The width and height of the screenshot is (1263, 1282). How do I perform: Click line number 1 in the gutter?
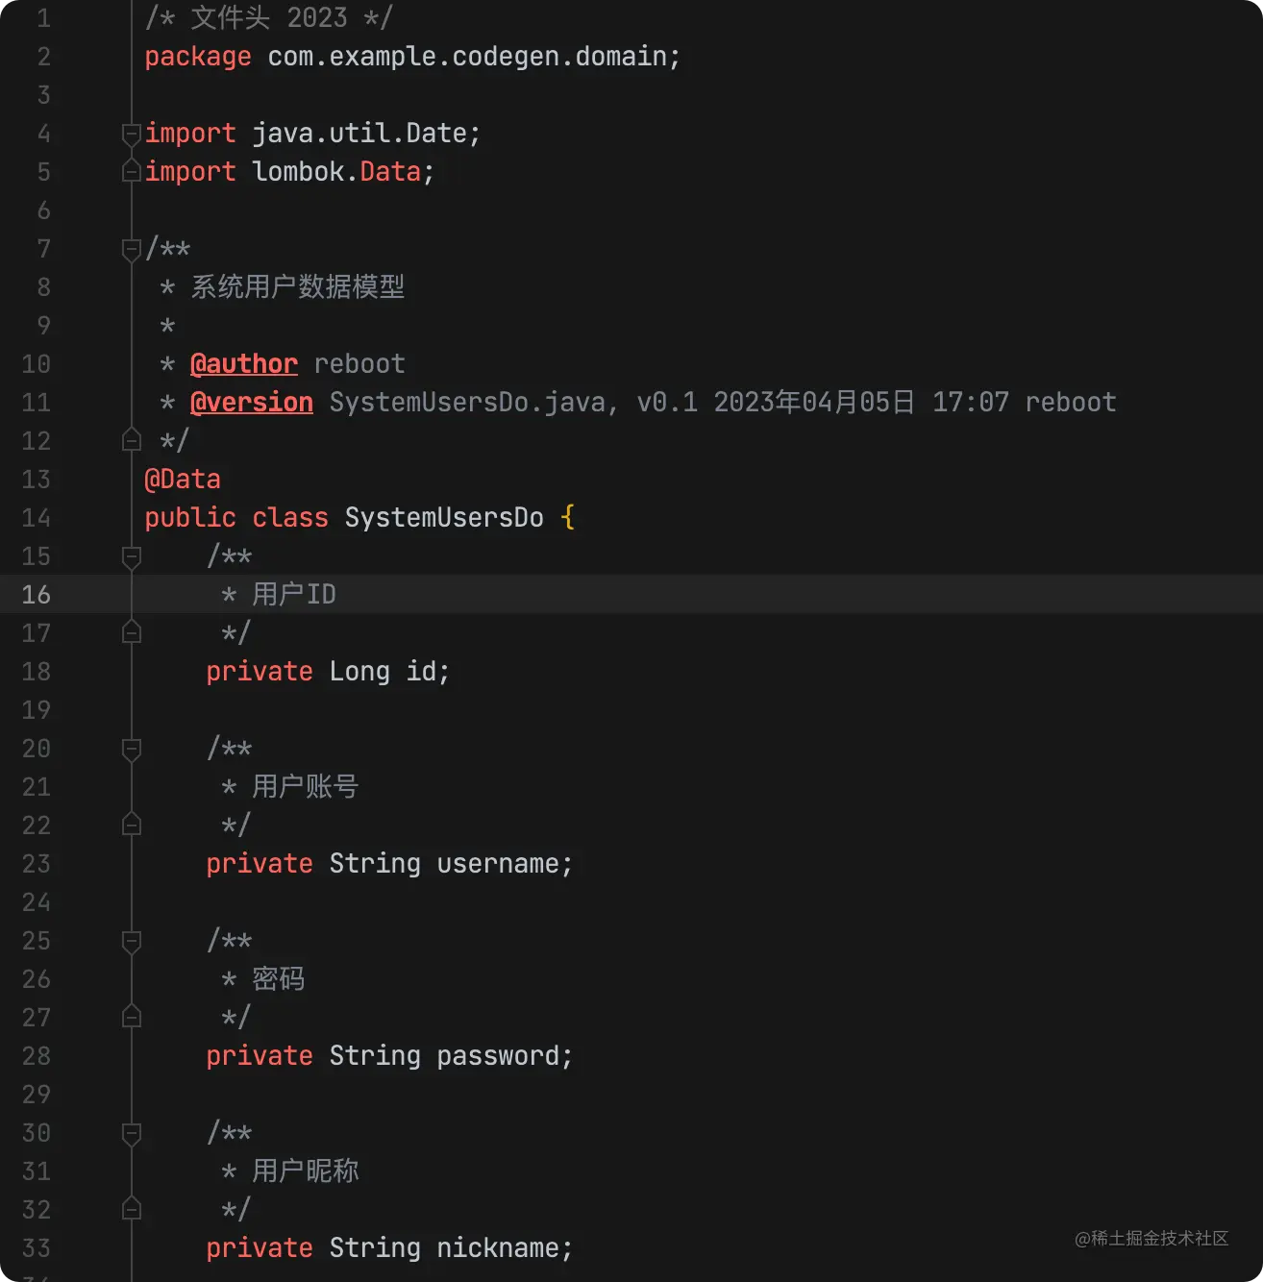click(43, 18)
